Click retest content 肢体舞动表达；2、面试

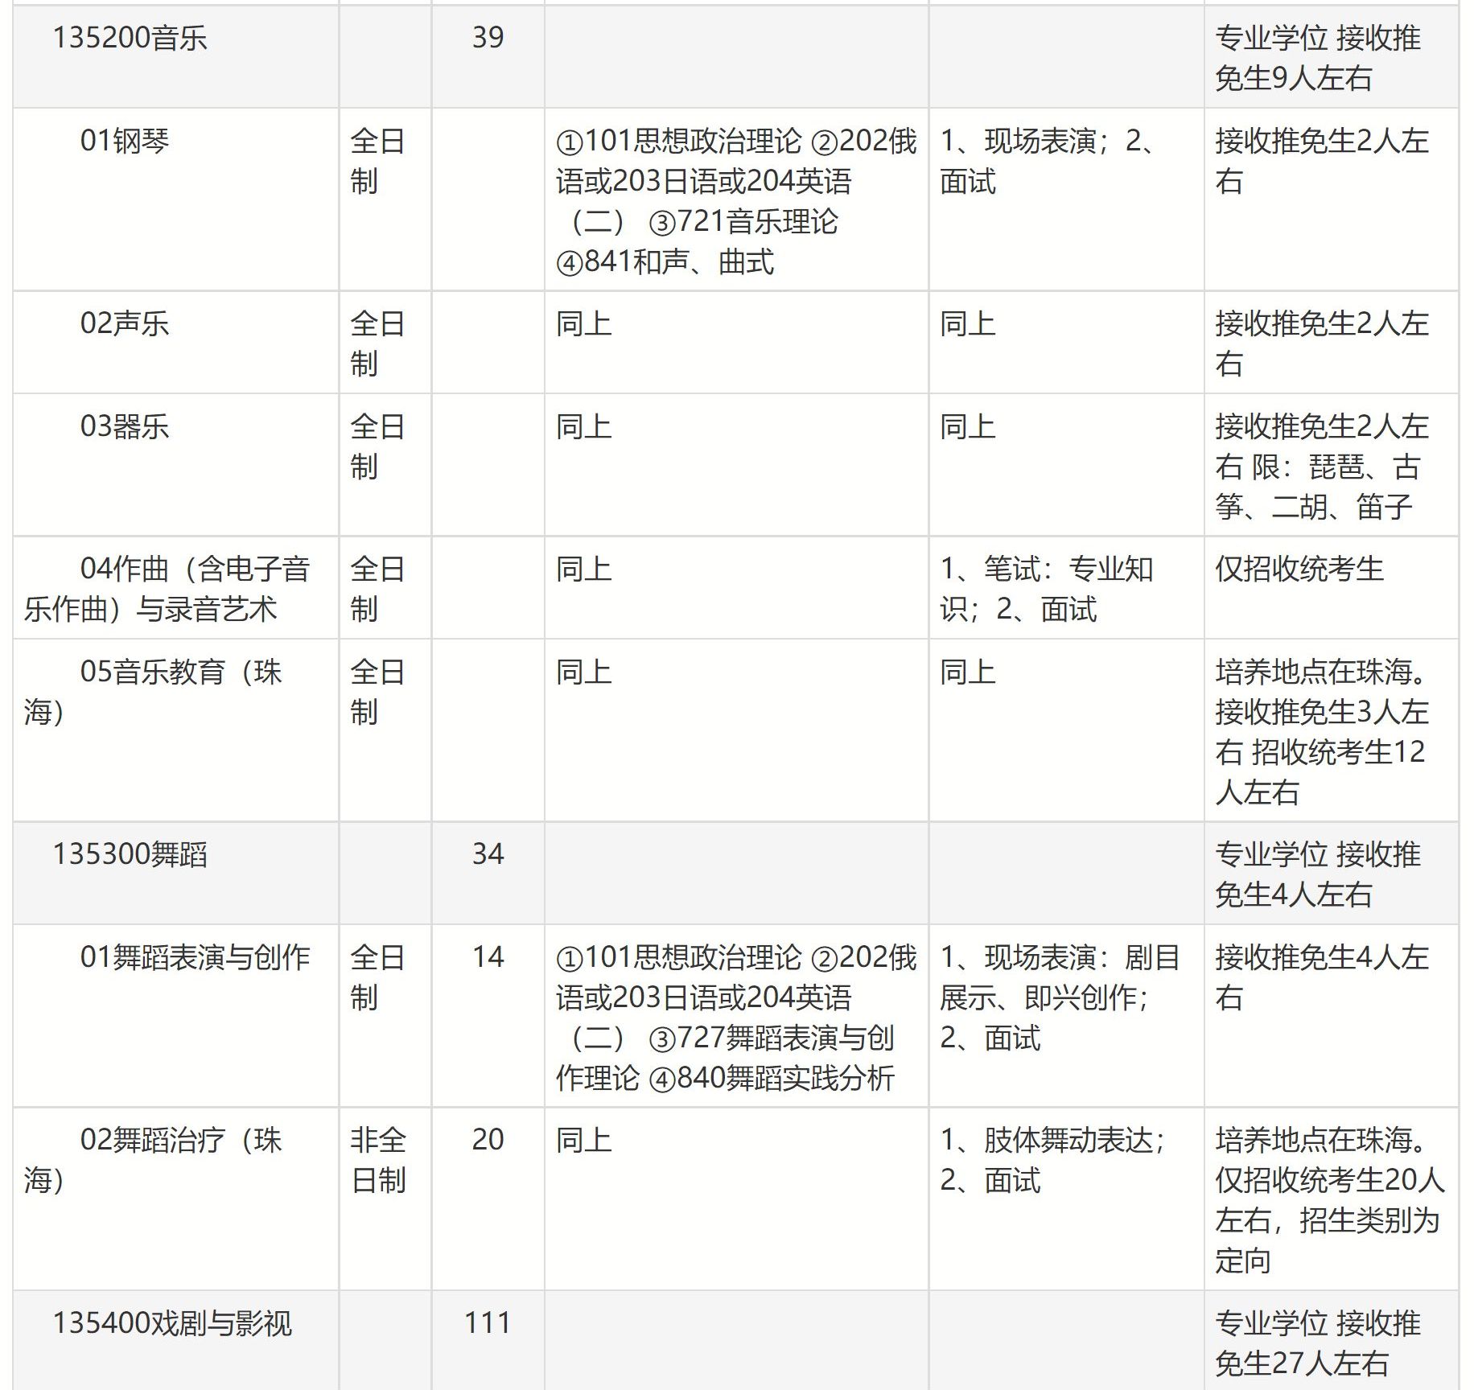point(1053,1160)
